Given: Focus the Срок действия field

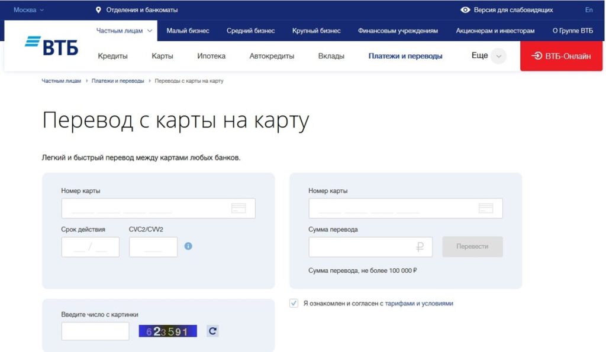Looking at the screenshot, I should tap(91, 247).
